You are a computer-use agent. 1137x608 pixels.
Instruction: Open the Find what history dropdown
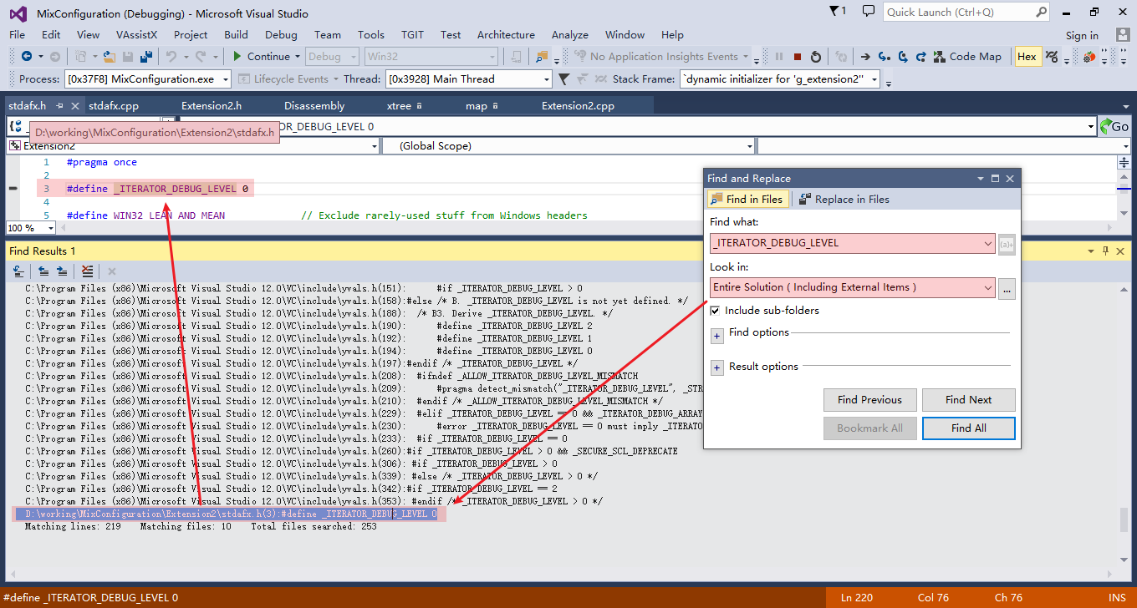tap(989, 244)
